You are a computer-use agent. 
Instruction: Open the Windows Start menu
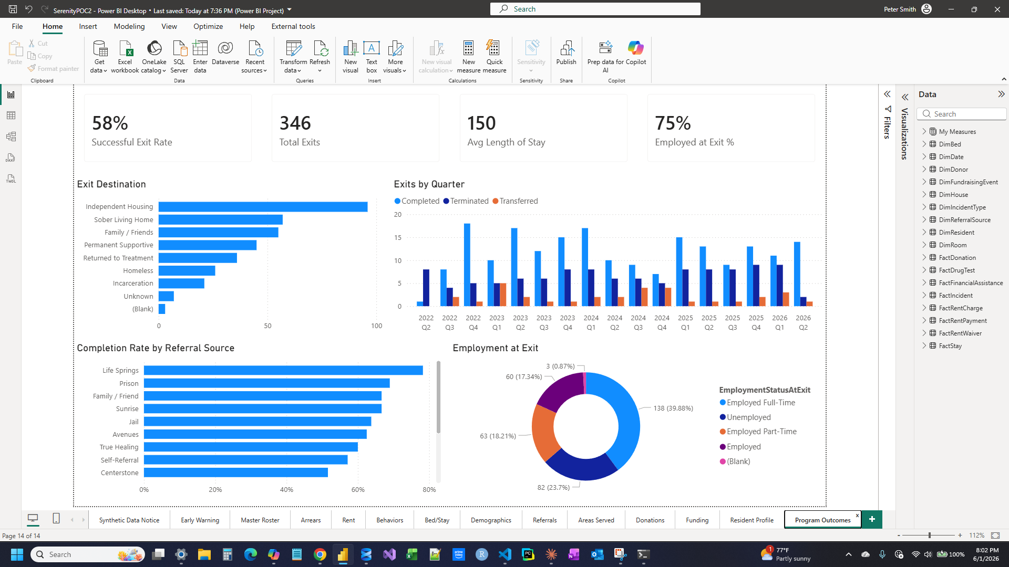click(x=17, y=554)
